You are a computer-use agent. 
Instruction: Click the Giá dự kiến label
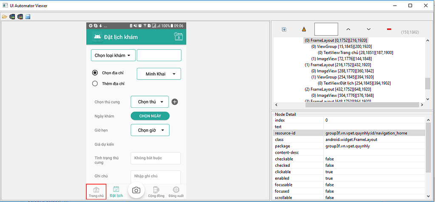click(x=104, y=144)
